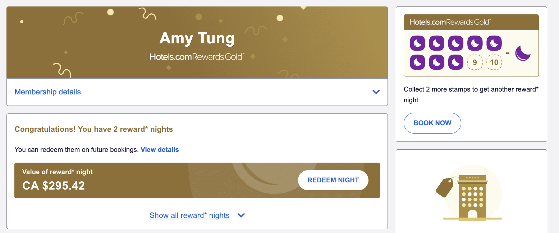Click the Amy Tung name heading
Image resolution: width=559 pixels, height=233 pixels.
click(197, 38)
